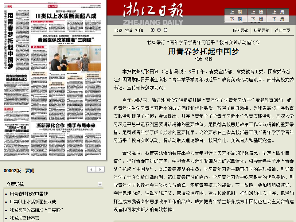Click 收藏 to bookmark article
Viewport: 296px width, 222px height.
pos(119,30)
